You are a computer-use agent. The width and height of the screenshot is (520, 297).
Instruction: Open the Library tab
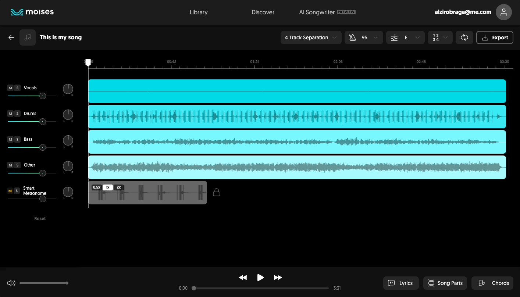click(x=199, y=12)
